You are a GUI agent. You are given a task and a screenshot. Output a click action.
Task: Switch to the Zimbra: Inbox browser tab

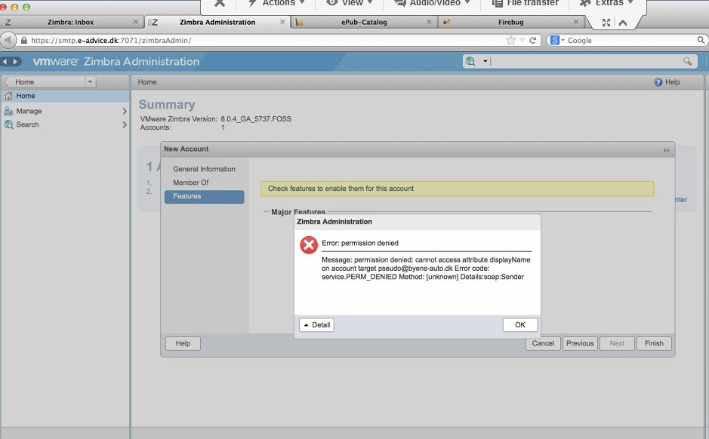pyautogui.click(x=70, y=22)
